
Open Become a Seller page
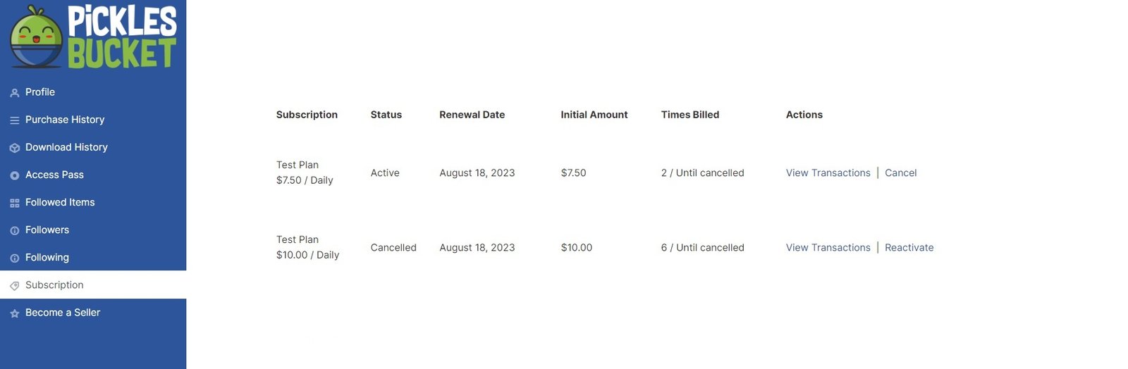[x=63, y=313]
